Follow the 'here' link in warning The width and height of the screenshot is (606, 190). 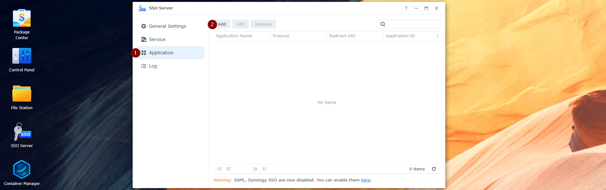point(366,180)
